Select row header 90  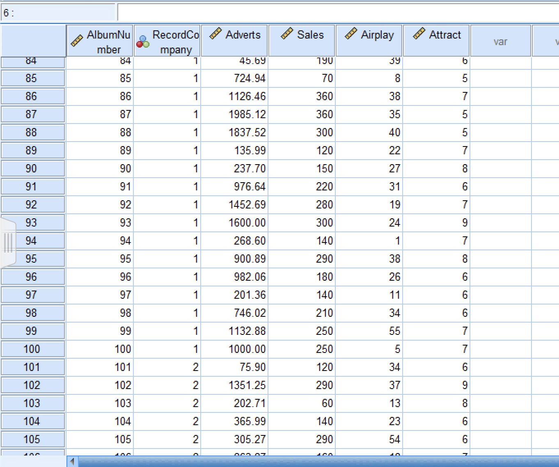click(x=33, y=168)
